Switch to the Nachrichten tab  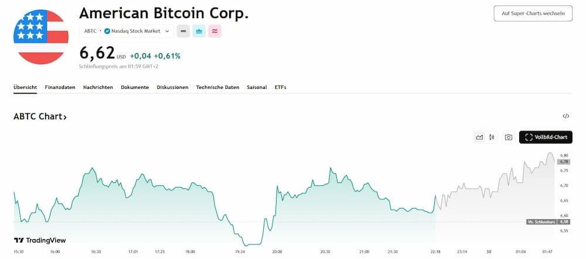tap(98, 87)
